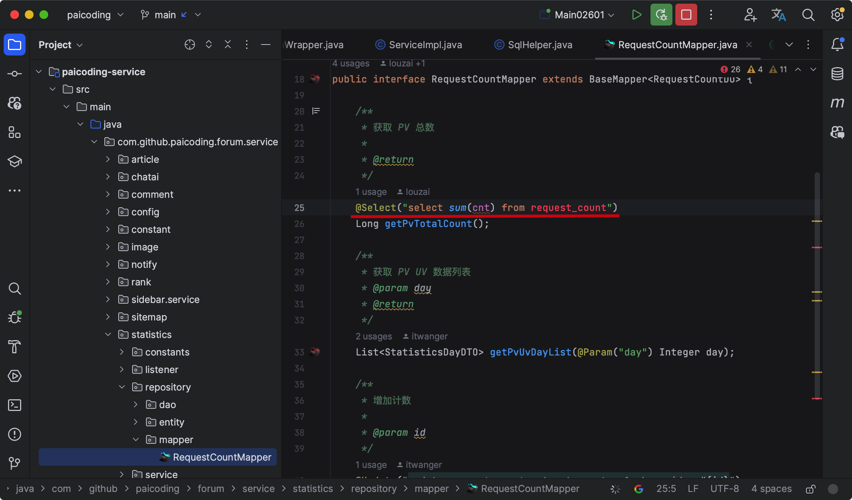The width and height of the screenshot is (852, 500).
Task: Click the getPvTotalCount method name
Action: pyautogui.click(x=428, y=224)
